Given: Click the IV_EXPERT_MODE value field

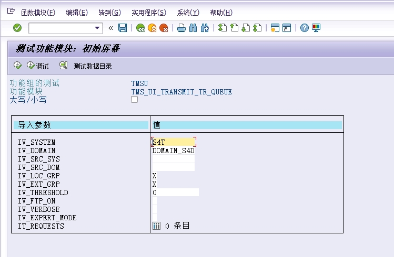Looking at the screenshot, I should (155, 218).
